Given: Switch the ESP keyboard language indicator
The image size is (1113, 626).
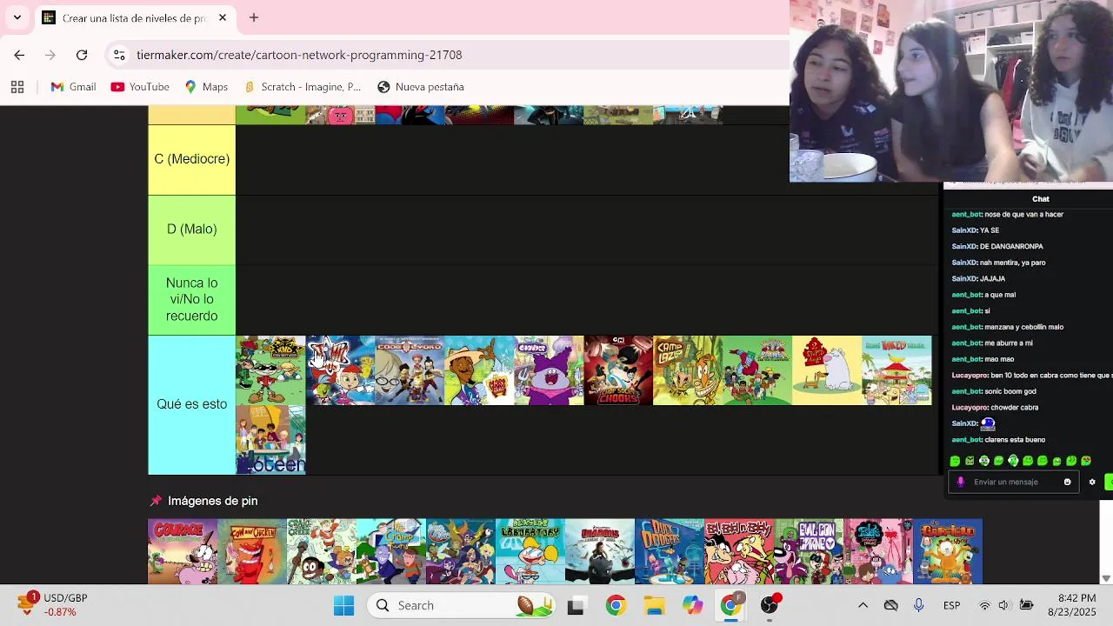Looking at the screenshot, I should click(951, 605).
